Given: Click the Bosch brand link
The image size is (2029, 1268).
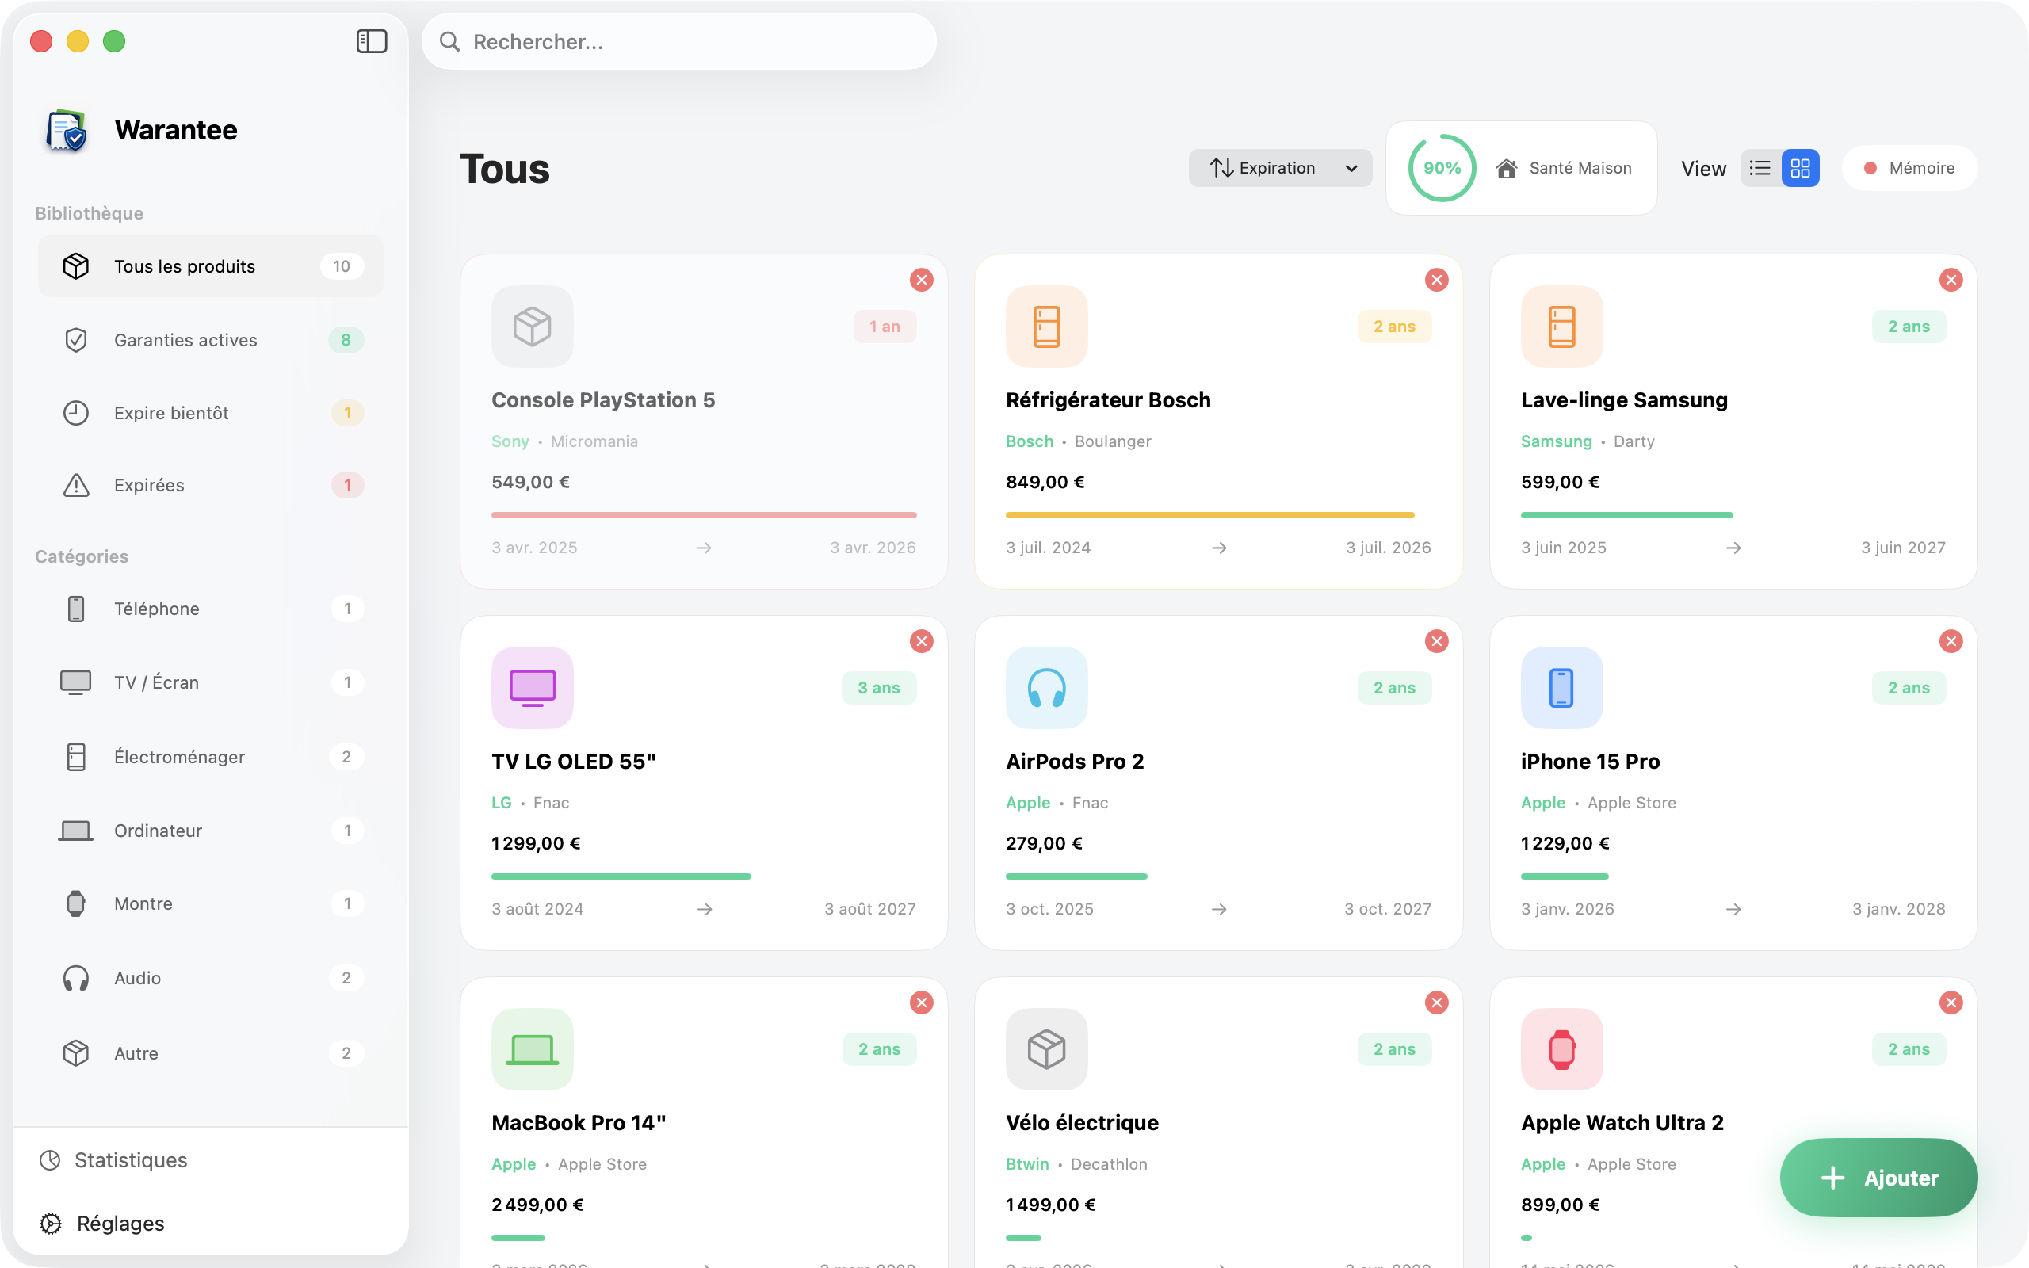Looking at the screenshot, I should click(1029, 441).
